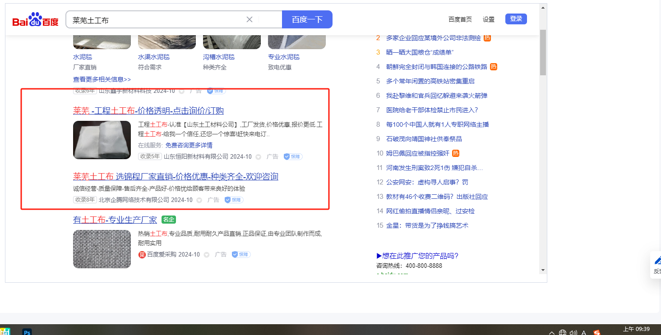Show hidden system tray icons
This screenshot has height=335, width=661.
point(551,333)
